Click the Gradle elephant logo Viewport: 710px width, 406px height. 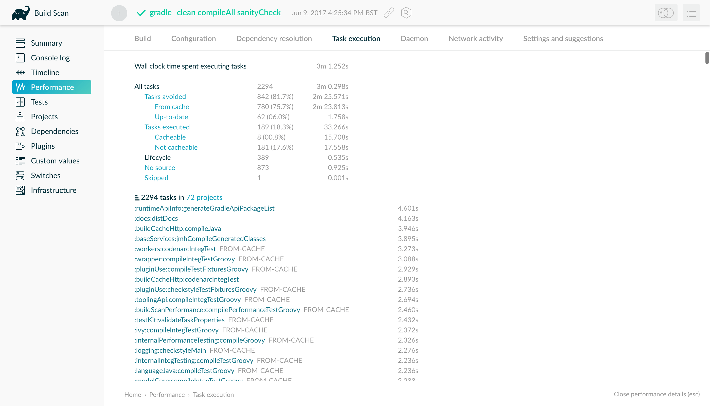click(20, 13)
